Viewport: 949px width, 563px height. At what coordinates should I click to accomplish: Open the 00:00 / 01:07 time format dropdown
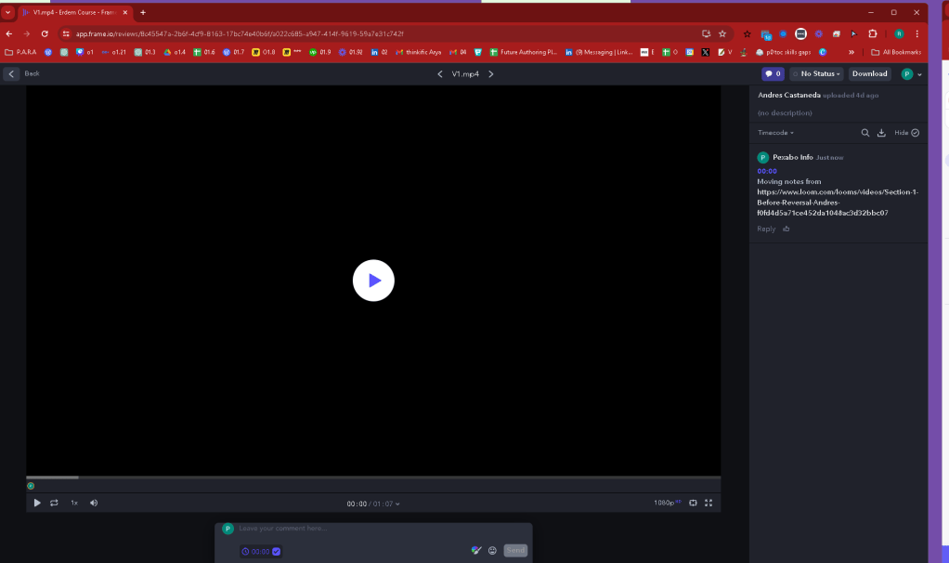[373, 504]
